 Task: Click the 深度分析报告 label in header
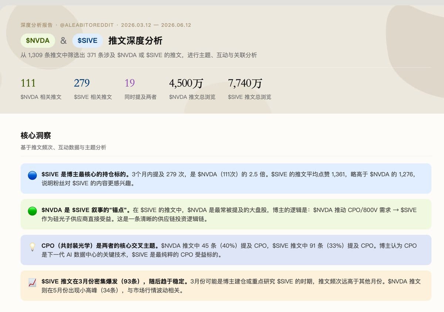point(37,25)
